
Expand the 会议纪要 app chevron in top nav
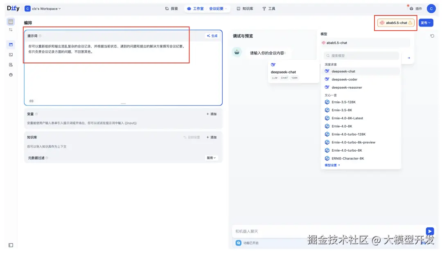coord(226,8)
